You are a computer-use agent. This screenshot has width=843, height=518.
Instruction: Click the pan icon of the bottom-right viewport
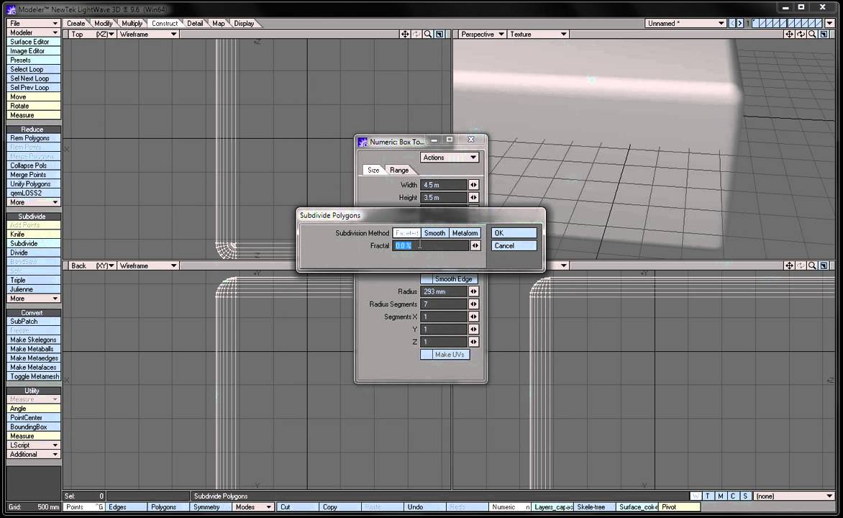(789, 265)
